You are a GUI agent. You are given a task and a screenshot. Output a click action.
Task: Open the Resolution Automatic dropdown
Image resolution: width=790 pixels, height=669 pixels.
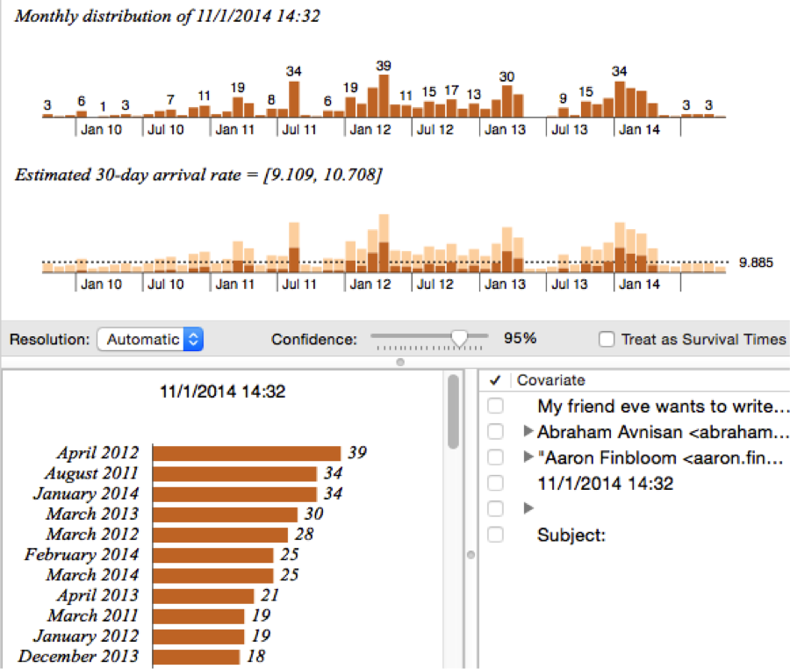(x=150, y=339)
